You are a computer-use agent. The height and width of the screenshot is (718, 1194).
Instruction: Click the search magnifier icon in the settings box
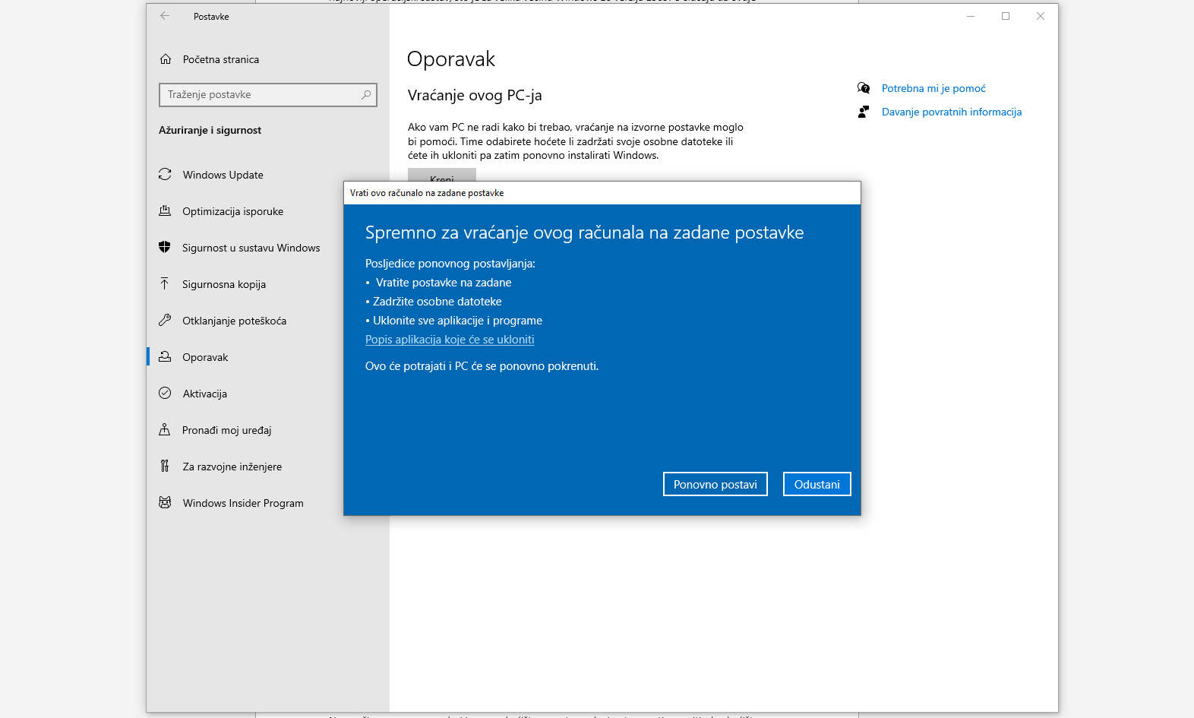(366, 95)
